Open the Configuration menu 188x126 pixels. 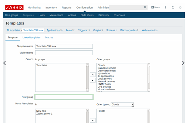84,7
